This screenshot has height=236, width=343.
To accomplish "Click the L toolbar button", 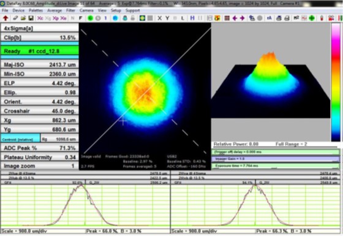I will tap(183, 18).
